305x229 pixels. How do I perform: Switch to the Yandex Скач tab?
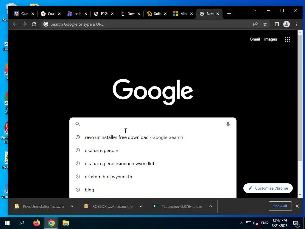pos(51,14)
